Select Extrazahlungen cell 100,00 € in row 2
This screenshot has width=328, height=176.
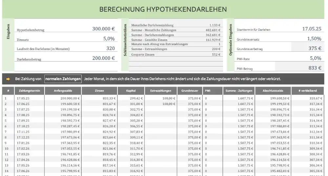169,104
